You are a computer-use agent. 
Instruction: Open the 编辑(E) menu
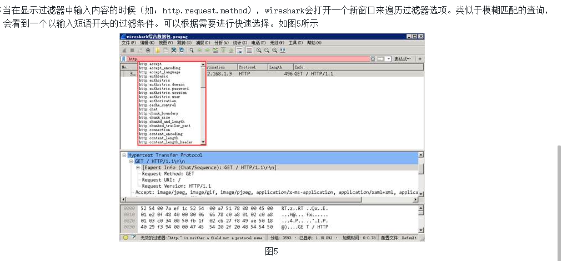(147, 43)
